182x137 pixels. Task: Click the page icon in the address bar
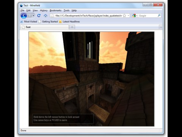[52, 16]
